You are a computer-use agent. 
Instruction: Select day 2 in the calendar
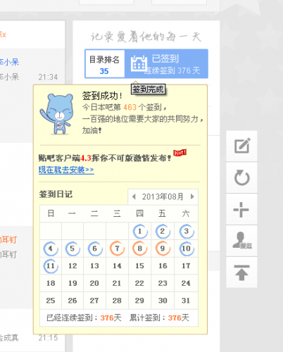[163, 231]
